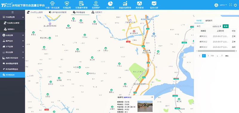Open the 统计分析 pie chart icon
Viewport: 239px width, 113px height.
[x=110, y=3]
